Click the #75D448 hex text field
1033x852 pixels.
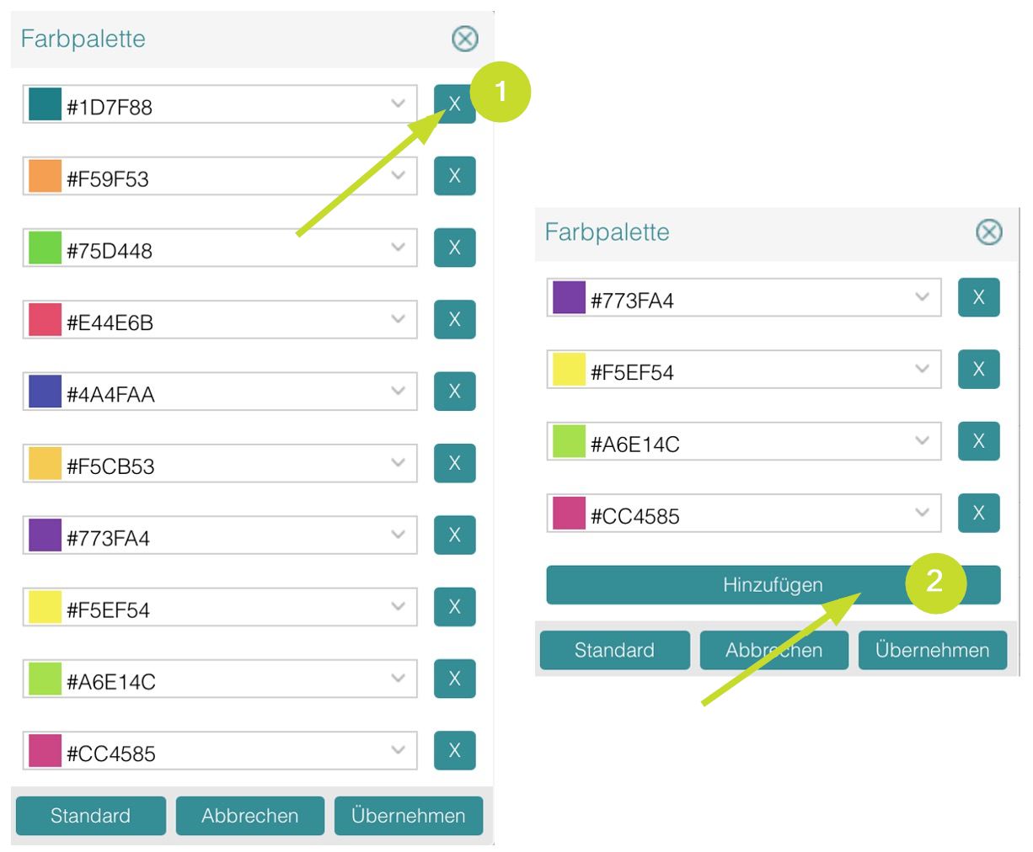[219, 250]
